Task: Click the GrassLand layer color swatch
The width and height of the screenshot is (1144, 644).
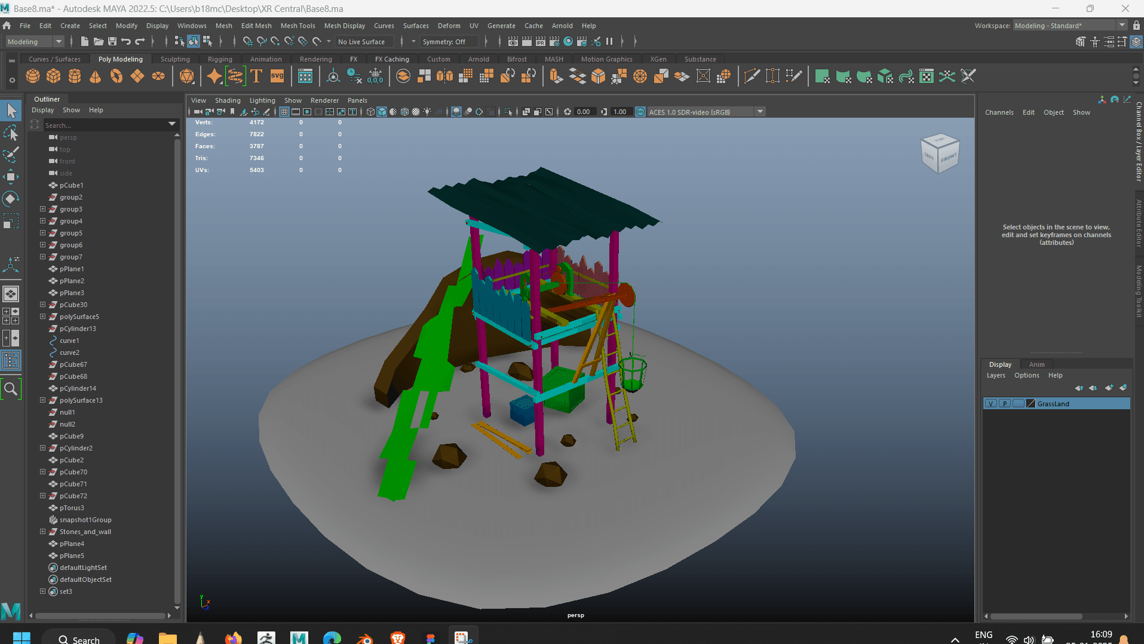Action: (1030, 404)
